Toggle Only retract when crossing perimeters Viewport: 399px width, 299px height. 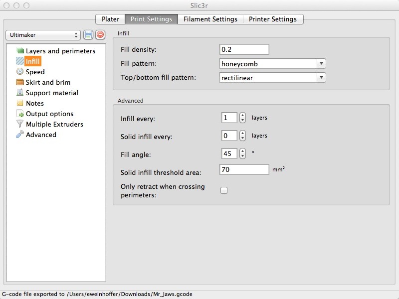pos(224,190)
